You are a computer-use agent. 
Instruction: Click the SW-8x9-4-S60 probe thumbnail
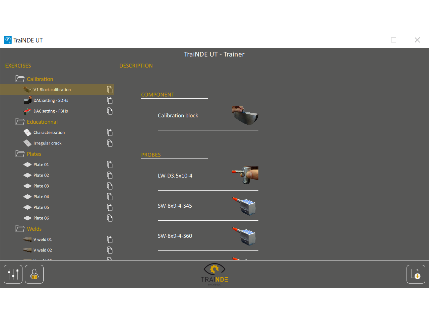pyautogui.click(x=244, y=236)
